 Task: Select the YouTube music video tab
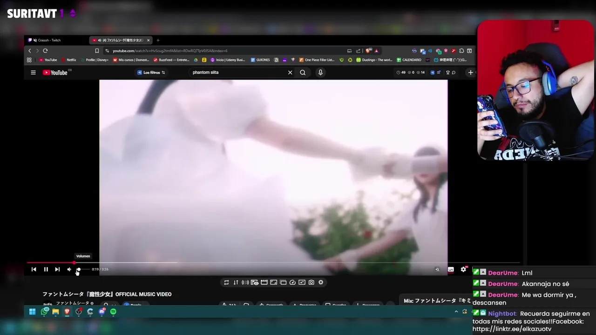coord(121,40)
